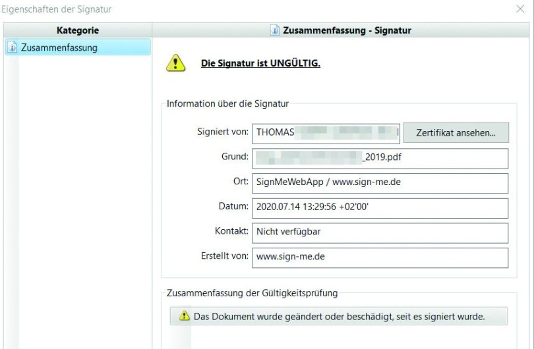This screenshot has height=349, width=534.
Task: Click the info icon in Zusammenfassung - Signatur header
Action: [274, 30]
